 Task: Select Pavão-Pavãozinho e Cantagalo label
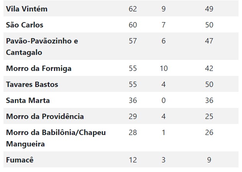point(42,47)
